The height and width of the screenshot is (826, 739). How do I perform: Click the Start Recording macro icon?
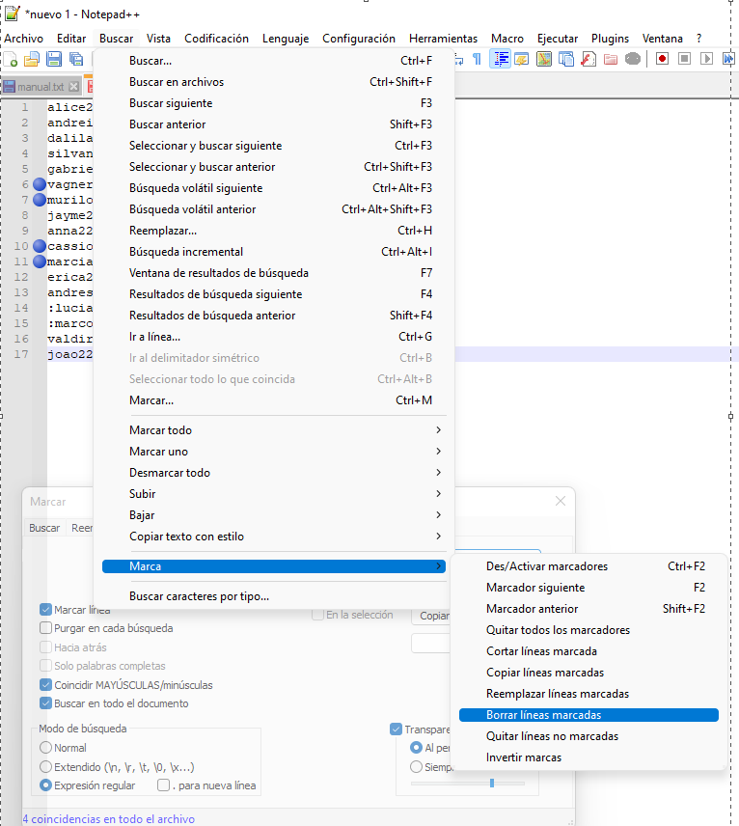(x=662, y=59)
